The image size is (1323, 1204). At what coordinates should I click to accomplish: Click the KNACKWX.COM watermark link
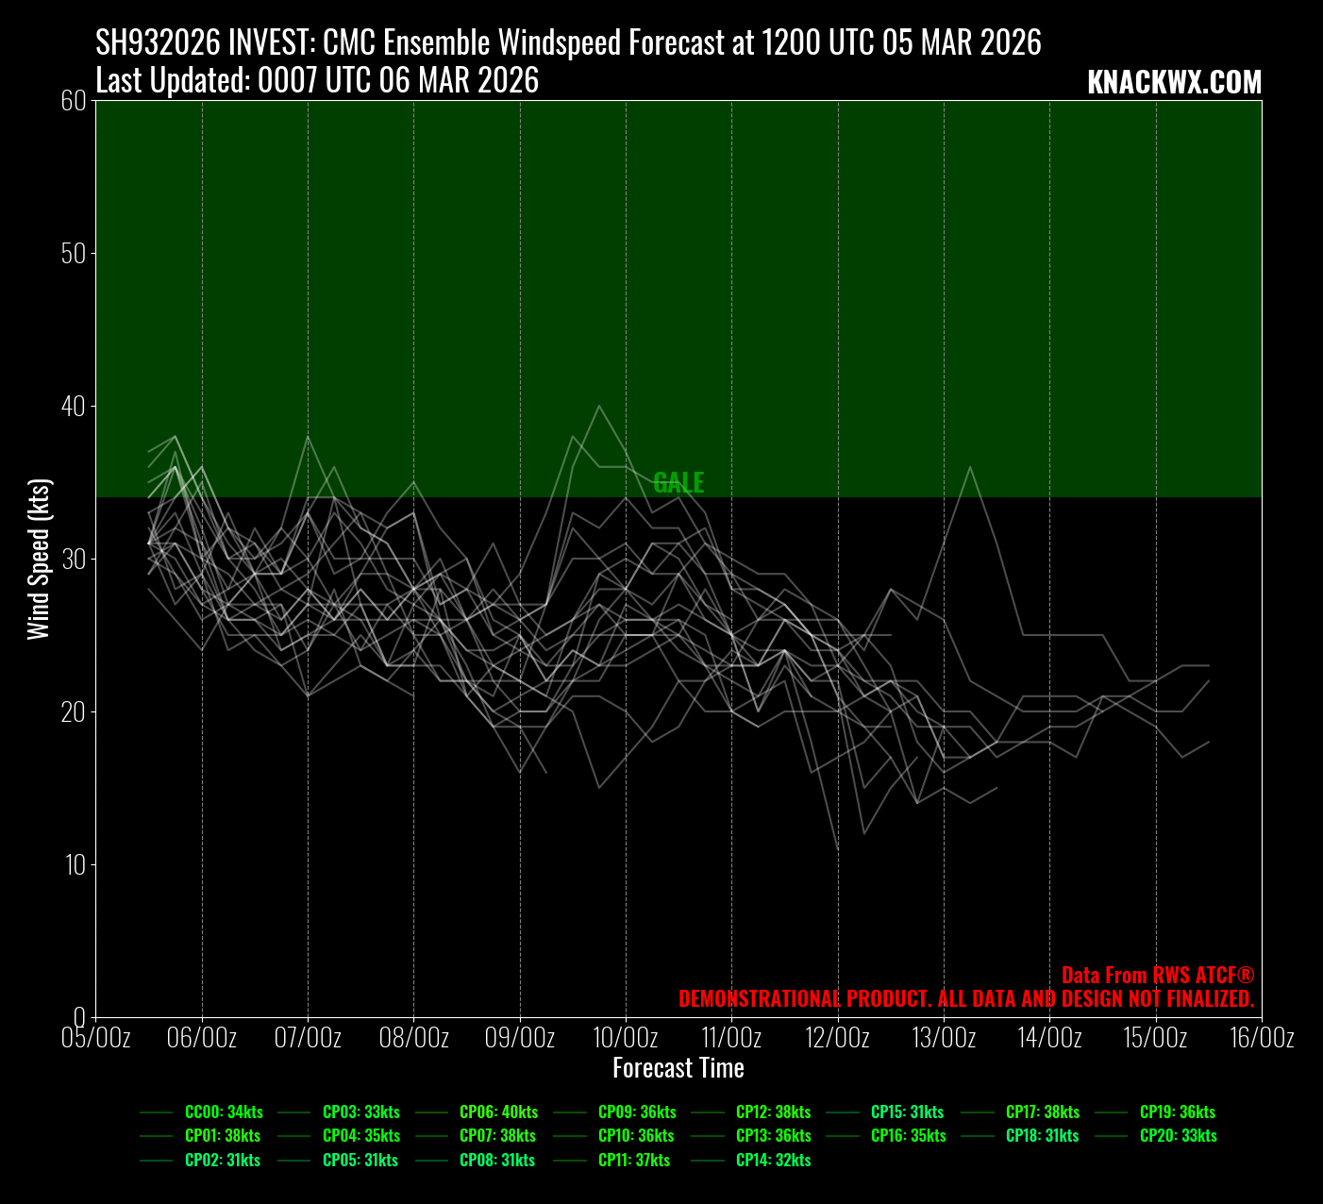(x=1174, y=83)
